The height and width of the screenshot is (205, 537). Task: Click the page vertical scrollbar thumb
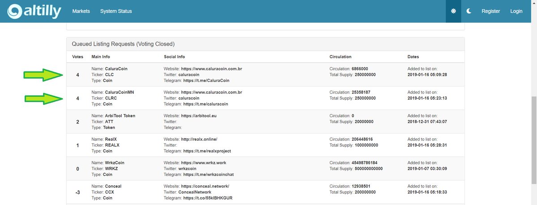[x=533, y=140]
